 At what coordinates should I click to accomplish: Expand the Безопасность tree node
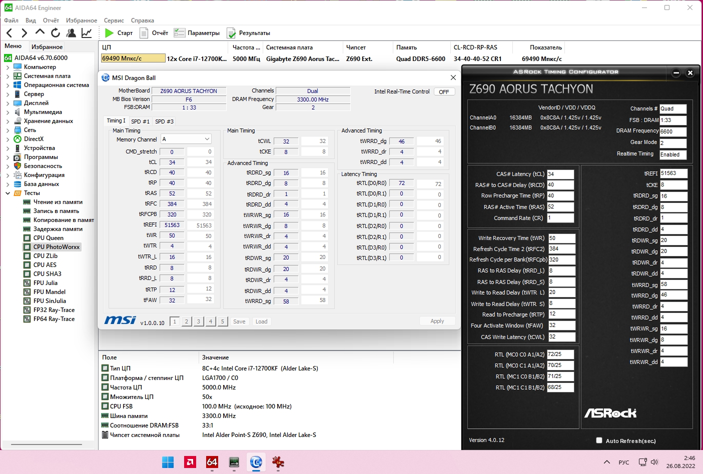pyautogui.click(x=8, y=166)
